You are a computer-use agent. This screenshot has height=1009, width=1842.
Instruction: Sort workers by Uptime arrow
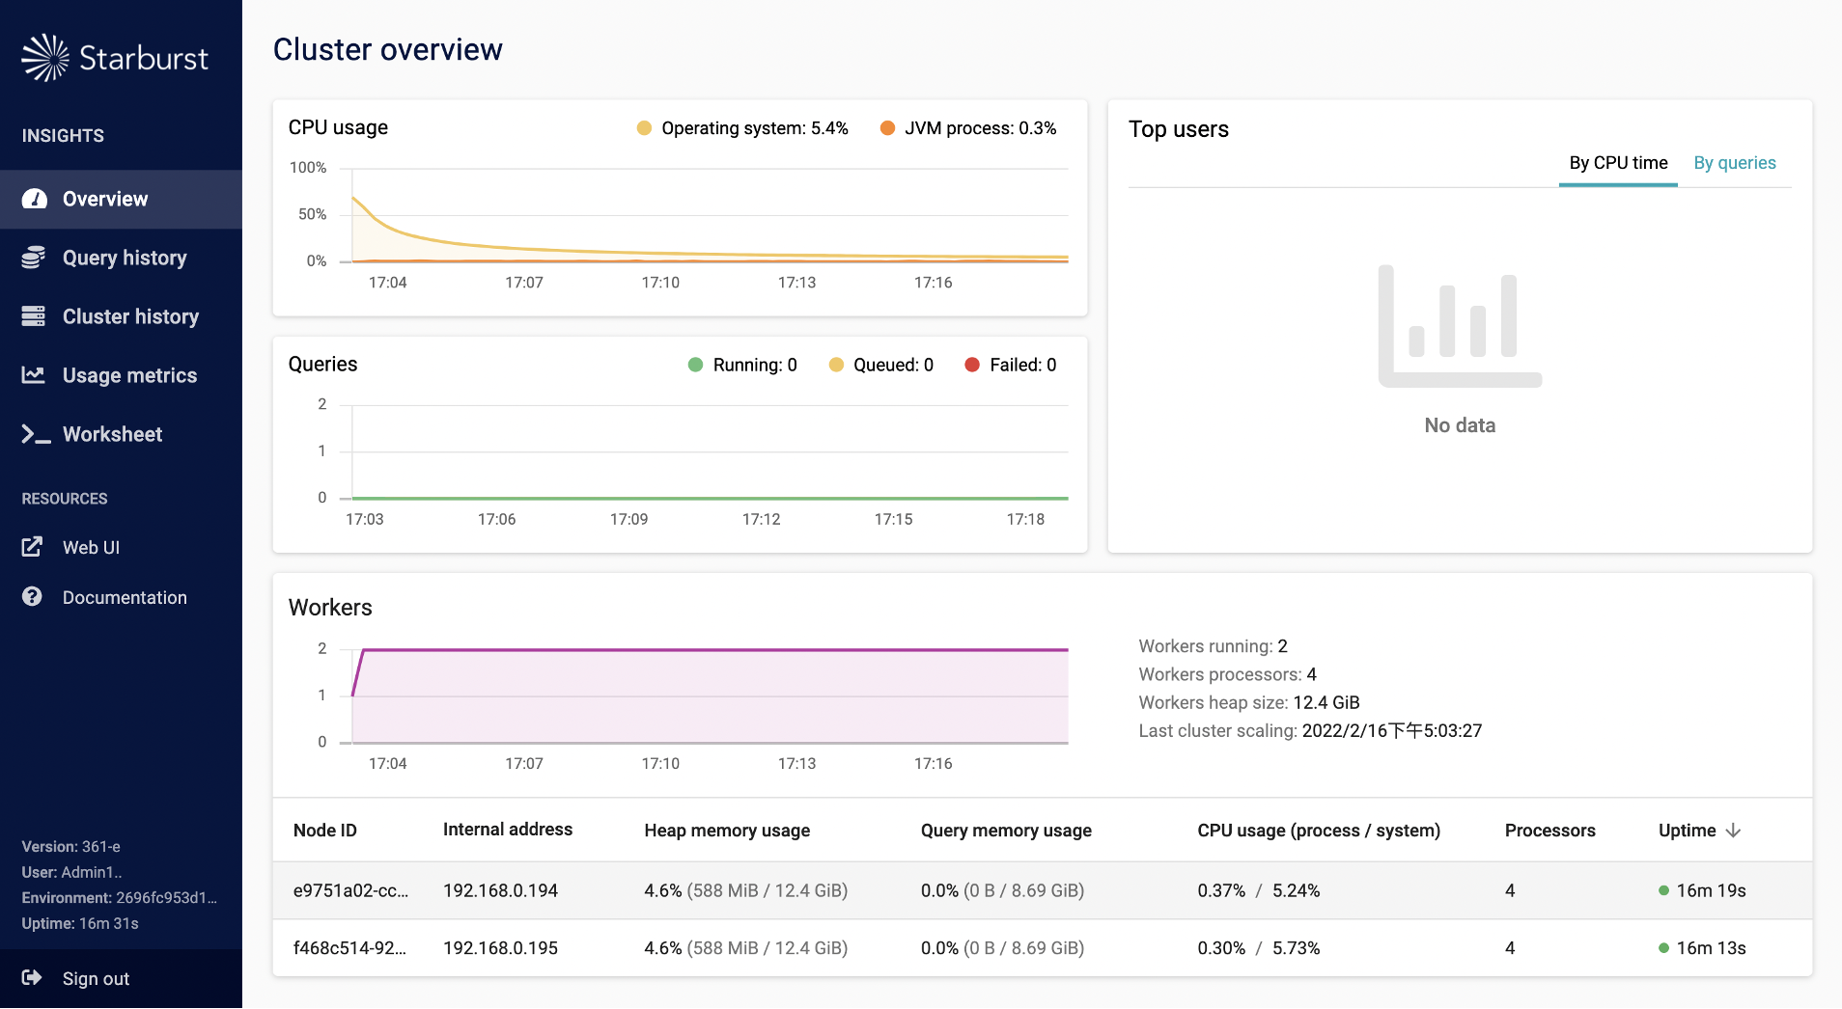(x=1733, y=831)
